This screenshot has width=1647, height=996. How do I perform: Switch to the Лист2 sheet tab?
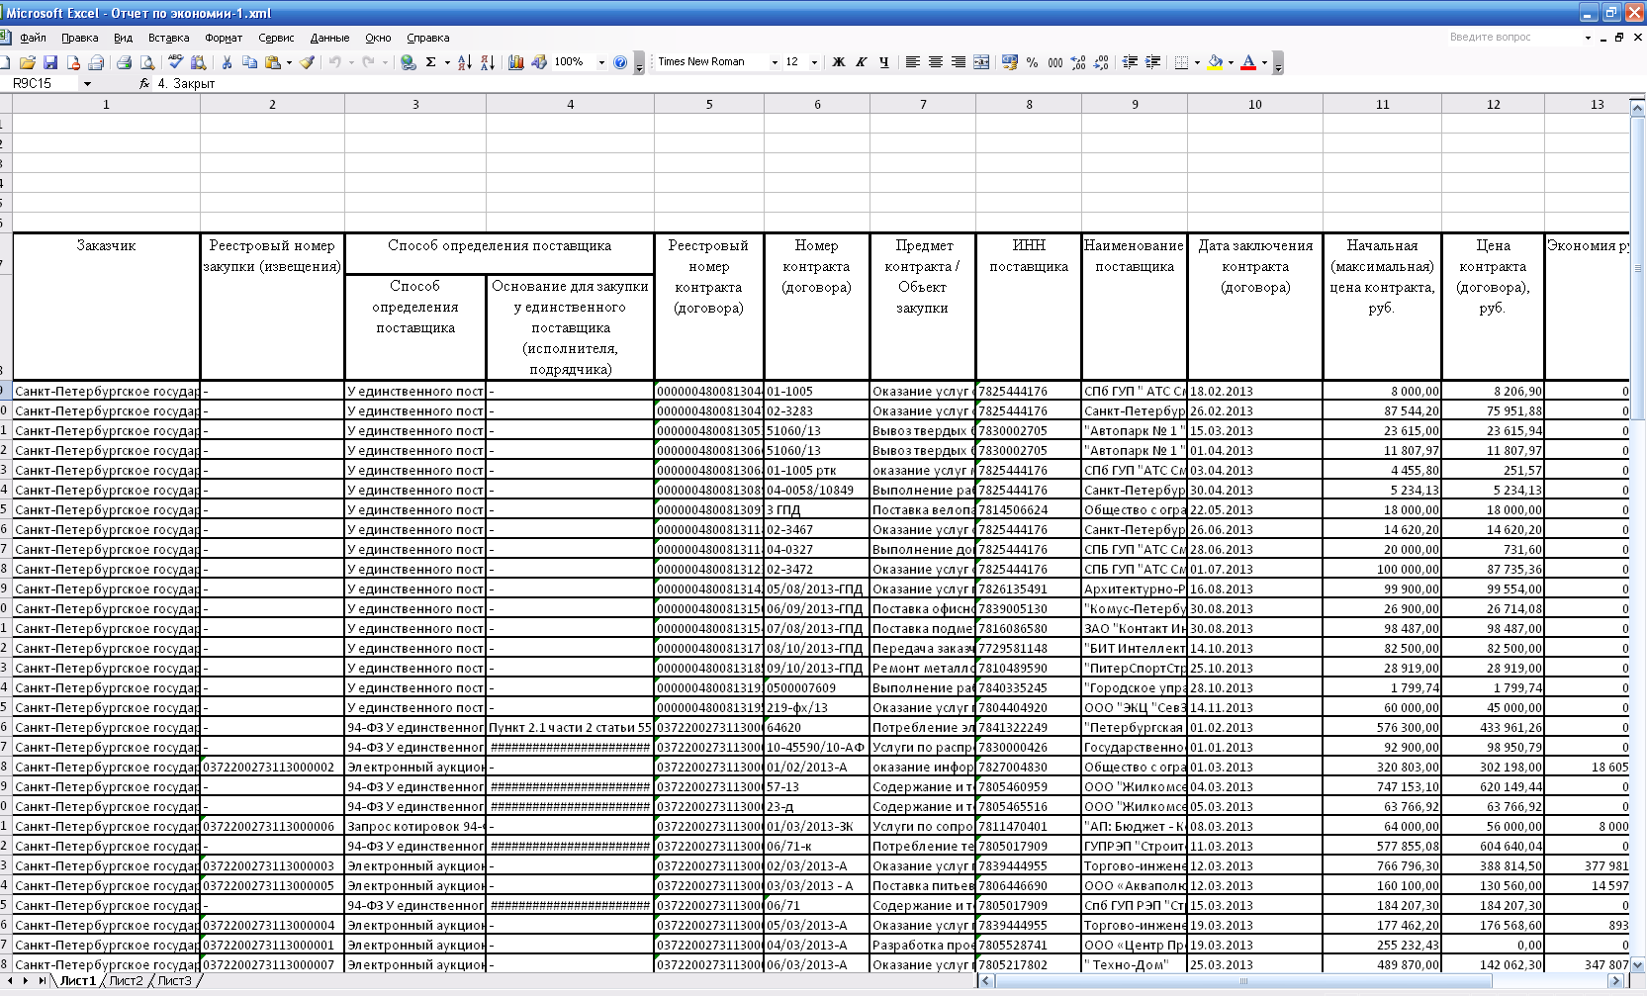126,981
